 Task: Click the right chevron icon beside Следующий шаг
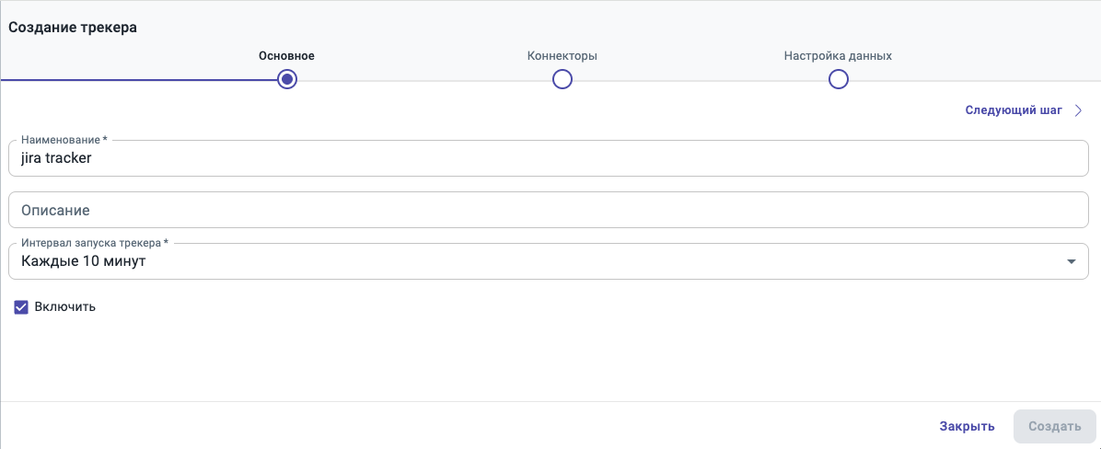click(1079, 110)
